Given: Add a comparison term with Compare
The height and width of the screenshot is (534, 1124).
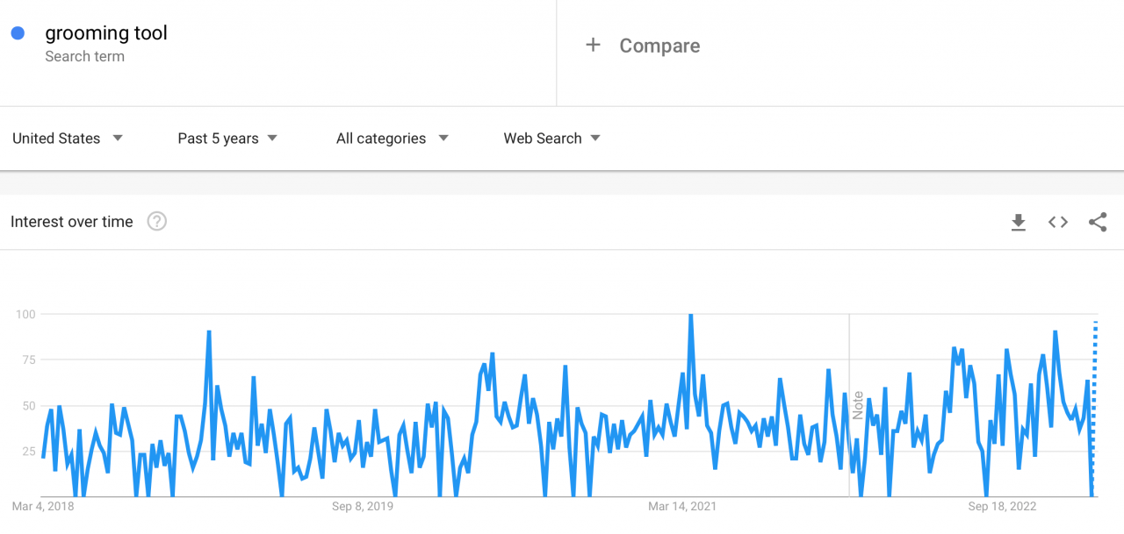Looking at the screenshot, I should pyautogui.click(x=659, y=45).
